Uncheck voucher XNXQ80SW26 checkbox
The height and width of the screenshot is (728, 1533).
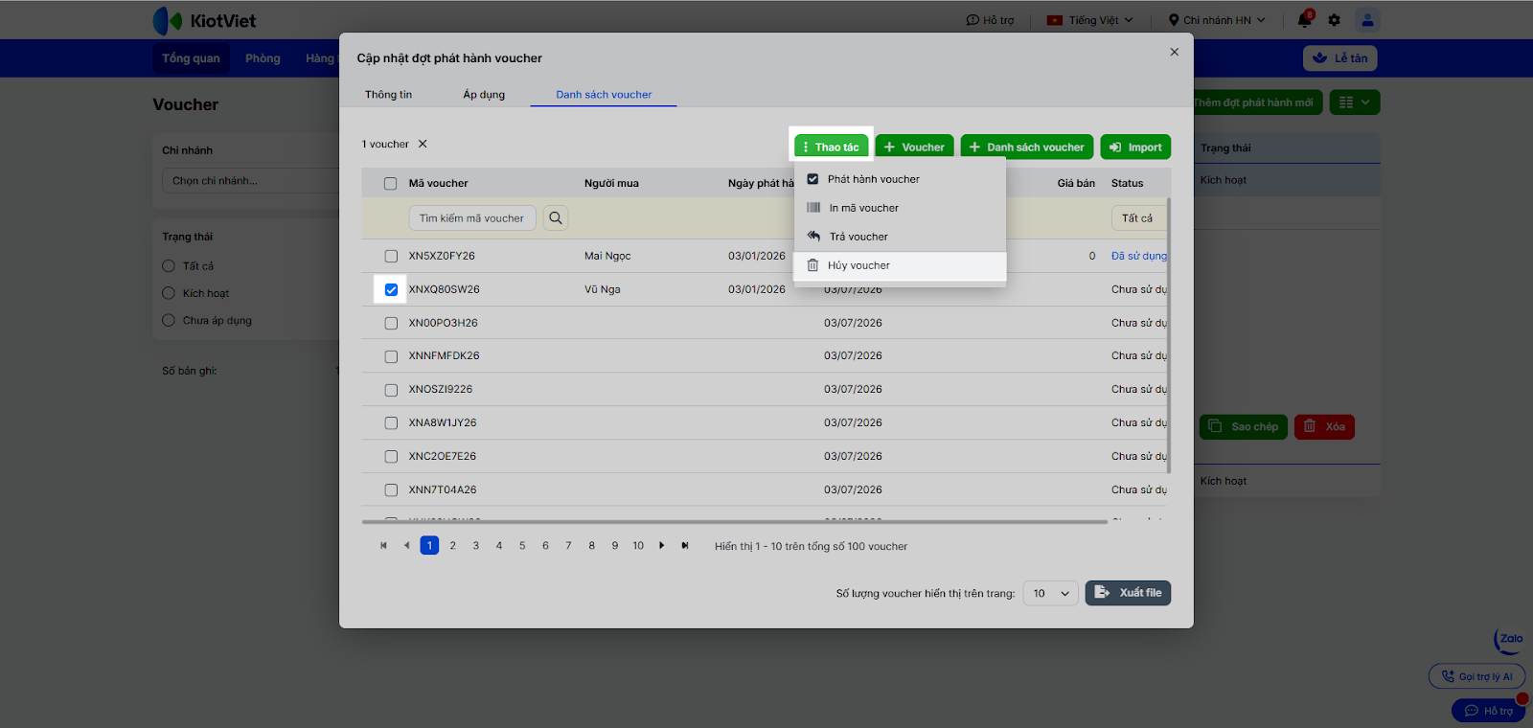(391, 290)
